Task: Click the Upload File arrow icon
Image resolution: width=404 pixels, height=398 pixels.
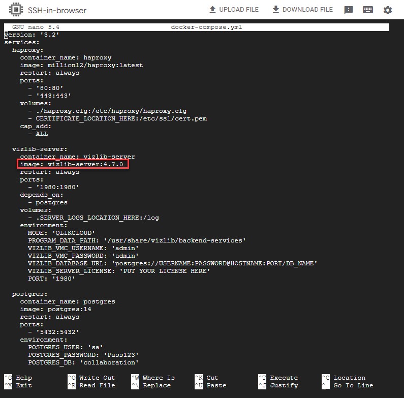Action: [x=212, y=10]
